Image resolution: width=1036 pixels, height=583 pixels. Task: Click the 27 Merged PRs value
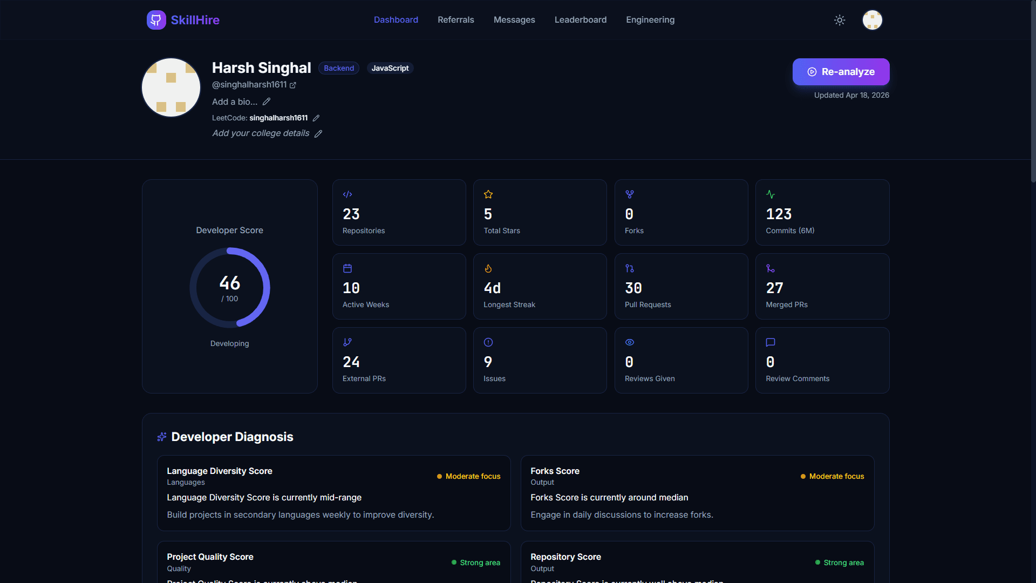pyautogui.click(x=774, y=288)
